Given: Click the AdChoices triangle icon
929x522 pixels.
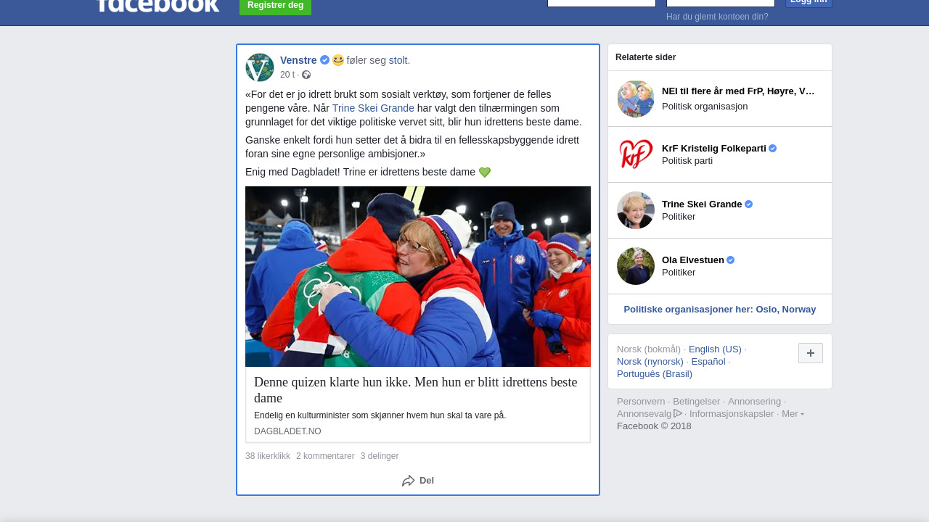Looking at the screenshot, I should point(678,413).
